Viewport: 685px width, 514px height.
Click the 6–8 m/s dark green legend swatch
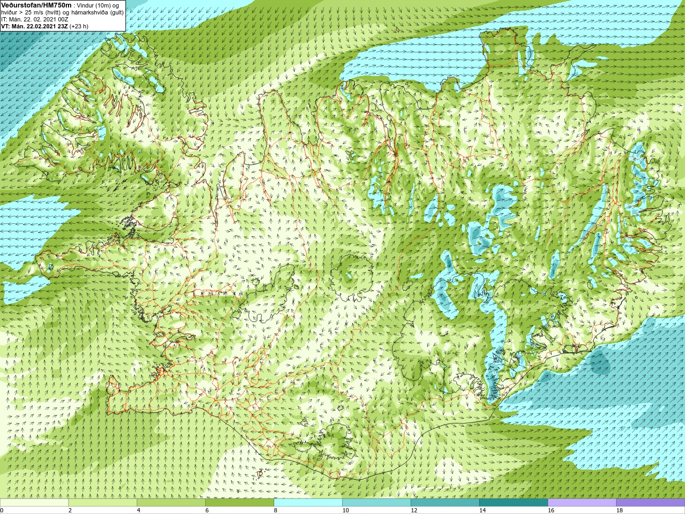pyautogui.click(x=240, y=503)
